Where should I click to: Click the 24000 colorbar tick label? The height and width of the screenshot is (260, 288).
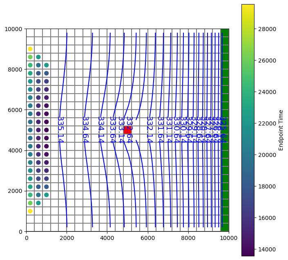tap(267, 92)
